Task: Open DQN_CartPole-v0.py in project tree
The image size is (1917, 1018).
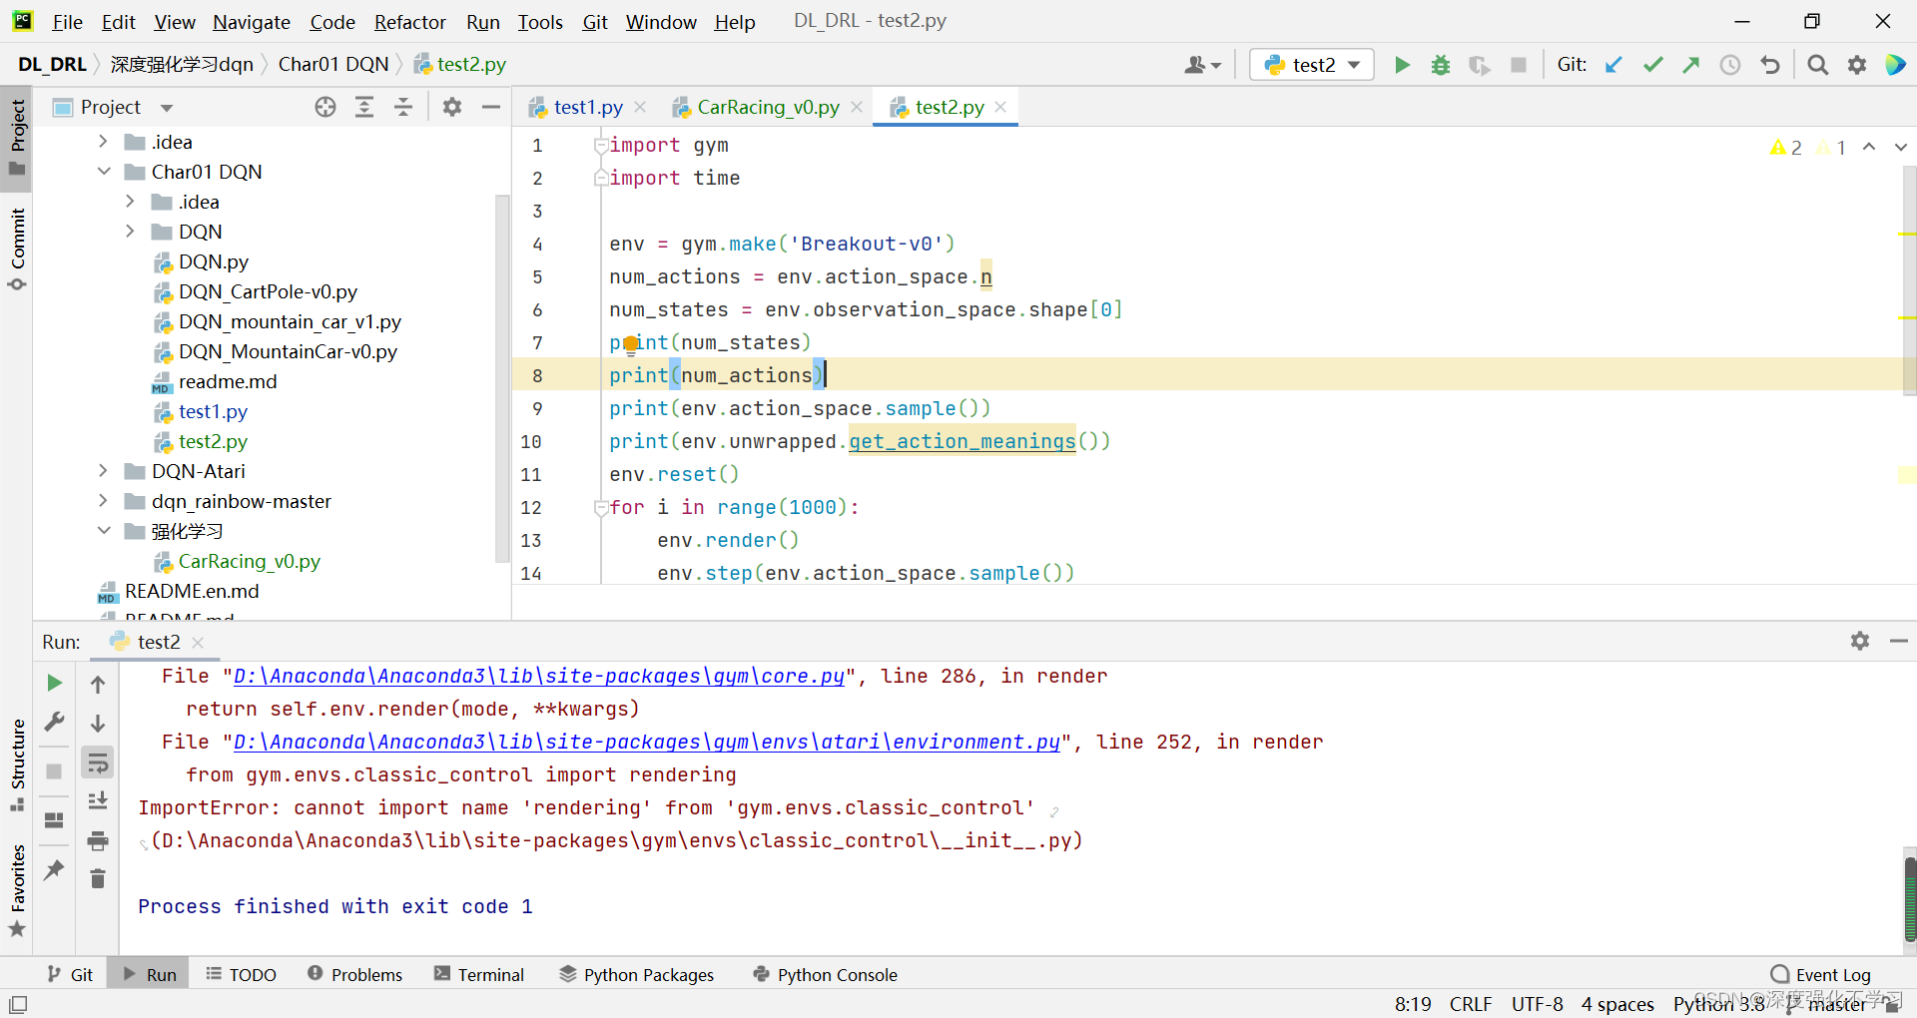Action: (268, 291)
